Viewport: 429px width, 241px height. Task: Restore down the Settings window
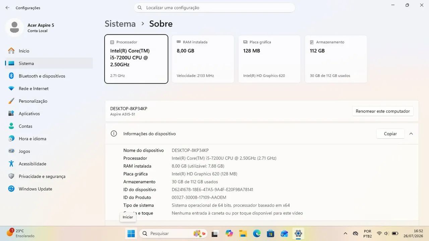[407, 5]
